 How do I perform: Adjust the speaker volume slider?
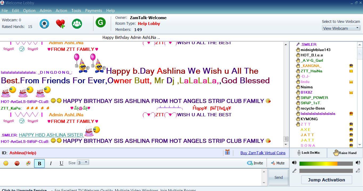(326, 163)
